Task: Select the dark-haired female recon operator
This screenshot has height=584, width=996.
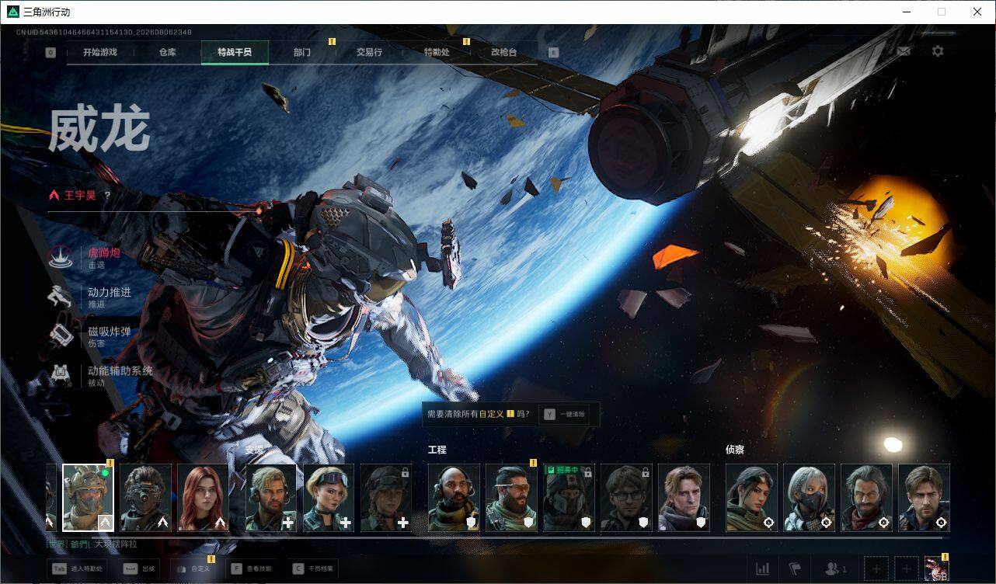Action: click(x=751, y=498)
